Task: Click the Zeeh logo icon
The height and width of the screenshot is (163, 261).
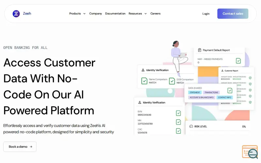Action: click(16, 14)
